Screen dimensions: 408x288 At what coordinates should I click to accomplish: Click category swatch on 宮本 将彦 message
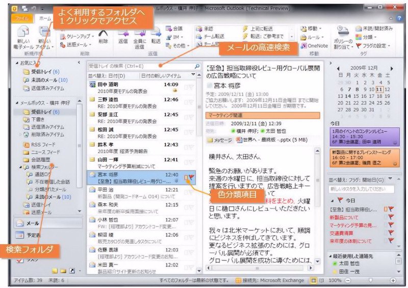186,177
